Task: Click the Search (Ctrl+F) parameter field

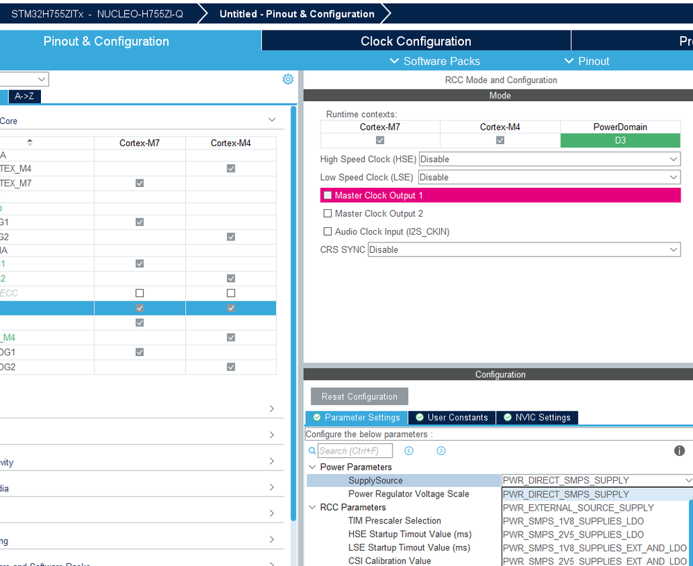Action: click(x=355, y=451)
